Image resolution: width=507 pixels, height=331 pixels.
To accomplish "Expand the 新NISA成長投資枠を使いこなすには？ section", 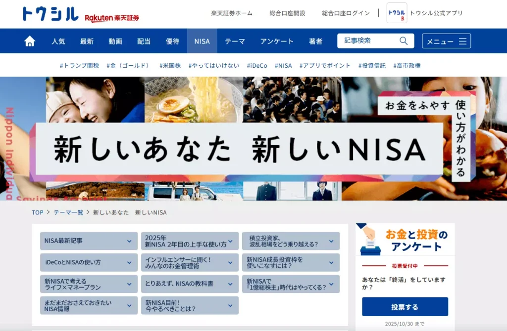I will 290,262.
